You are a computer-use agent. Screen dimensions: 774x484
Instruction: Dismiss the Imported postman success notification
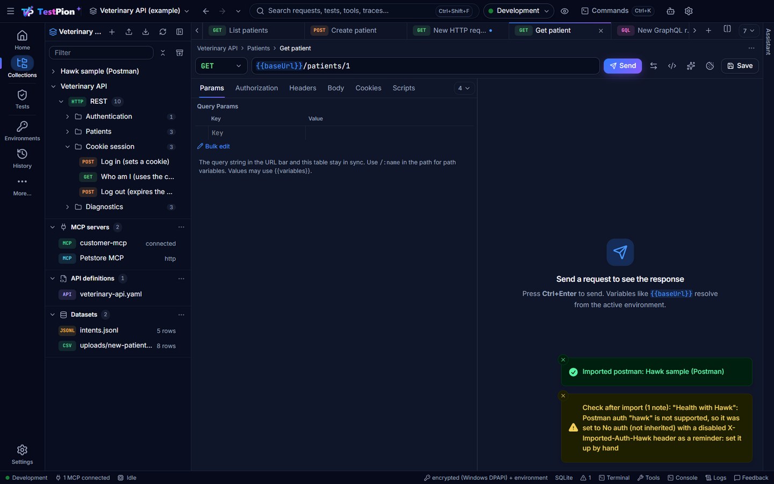pos(563,360)
